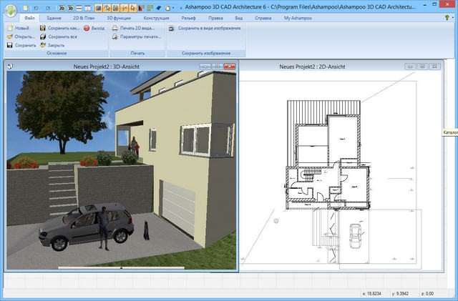Click the Печать ribbon group label
458x301 pixels.
coord(137,54)
